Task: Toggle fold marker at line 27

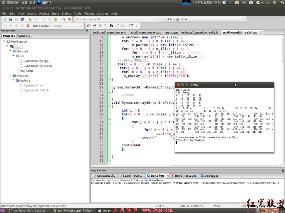Action: pos(110,107)
